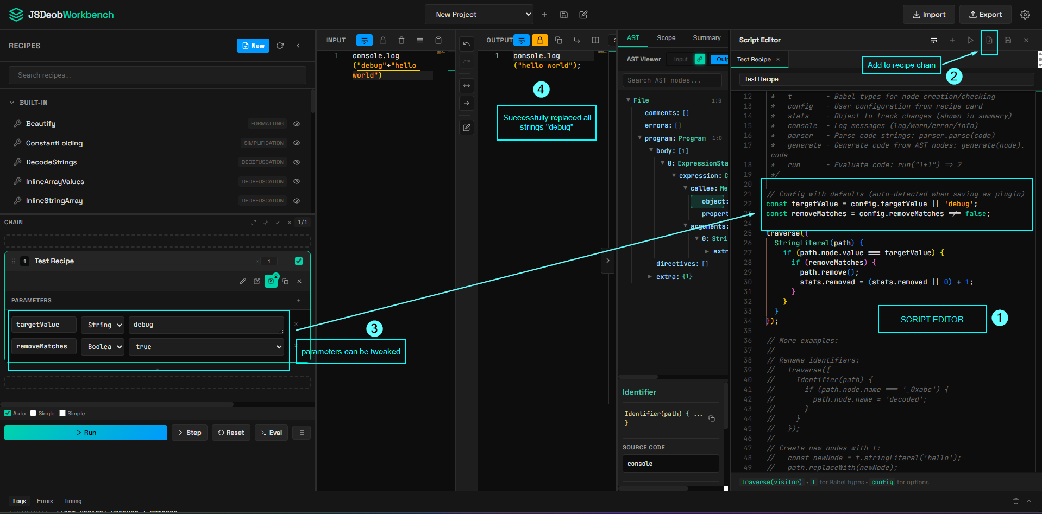The image size is (1042, 514).
Task: Open the chain menu next to Eval
Action: pyautogui.click(x=302, y=433)
